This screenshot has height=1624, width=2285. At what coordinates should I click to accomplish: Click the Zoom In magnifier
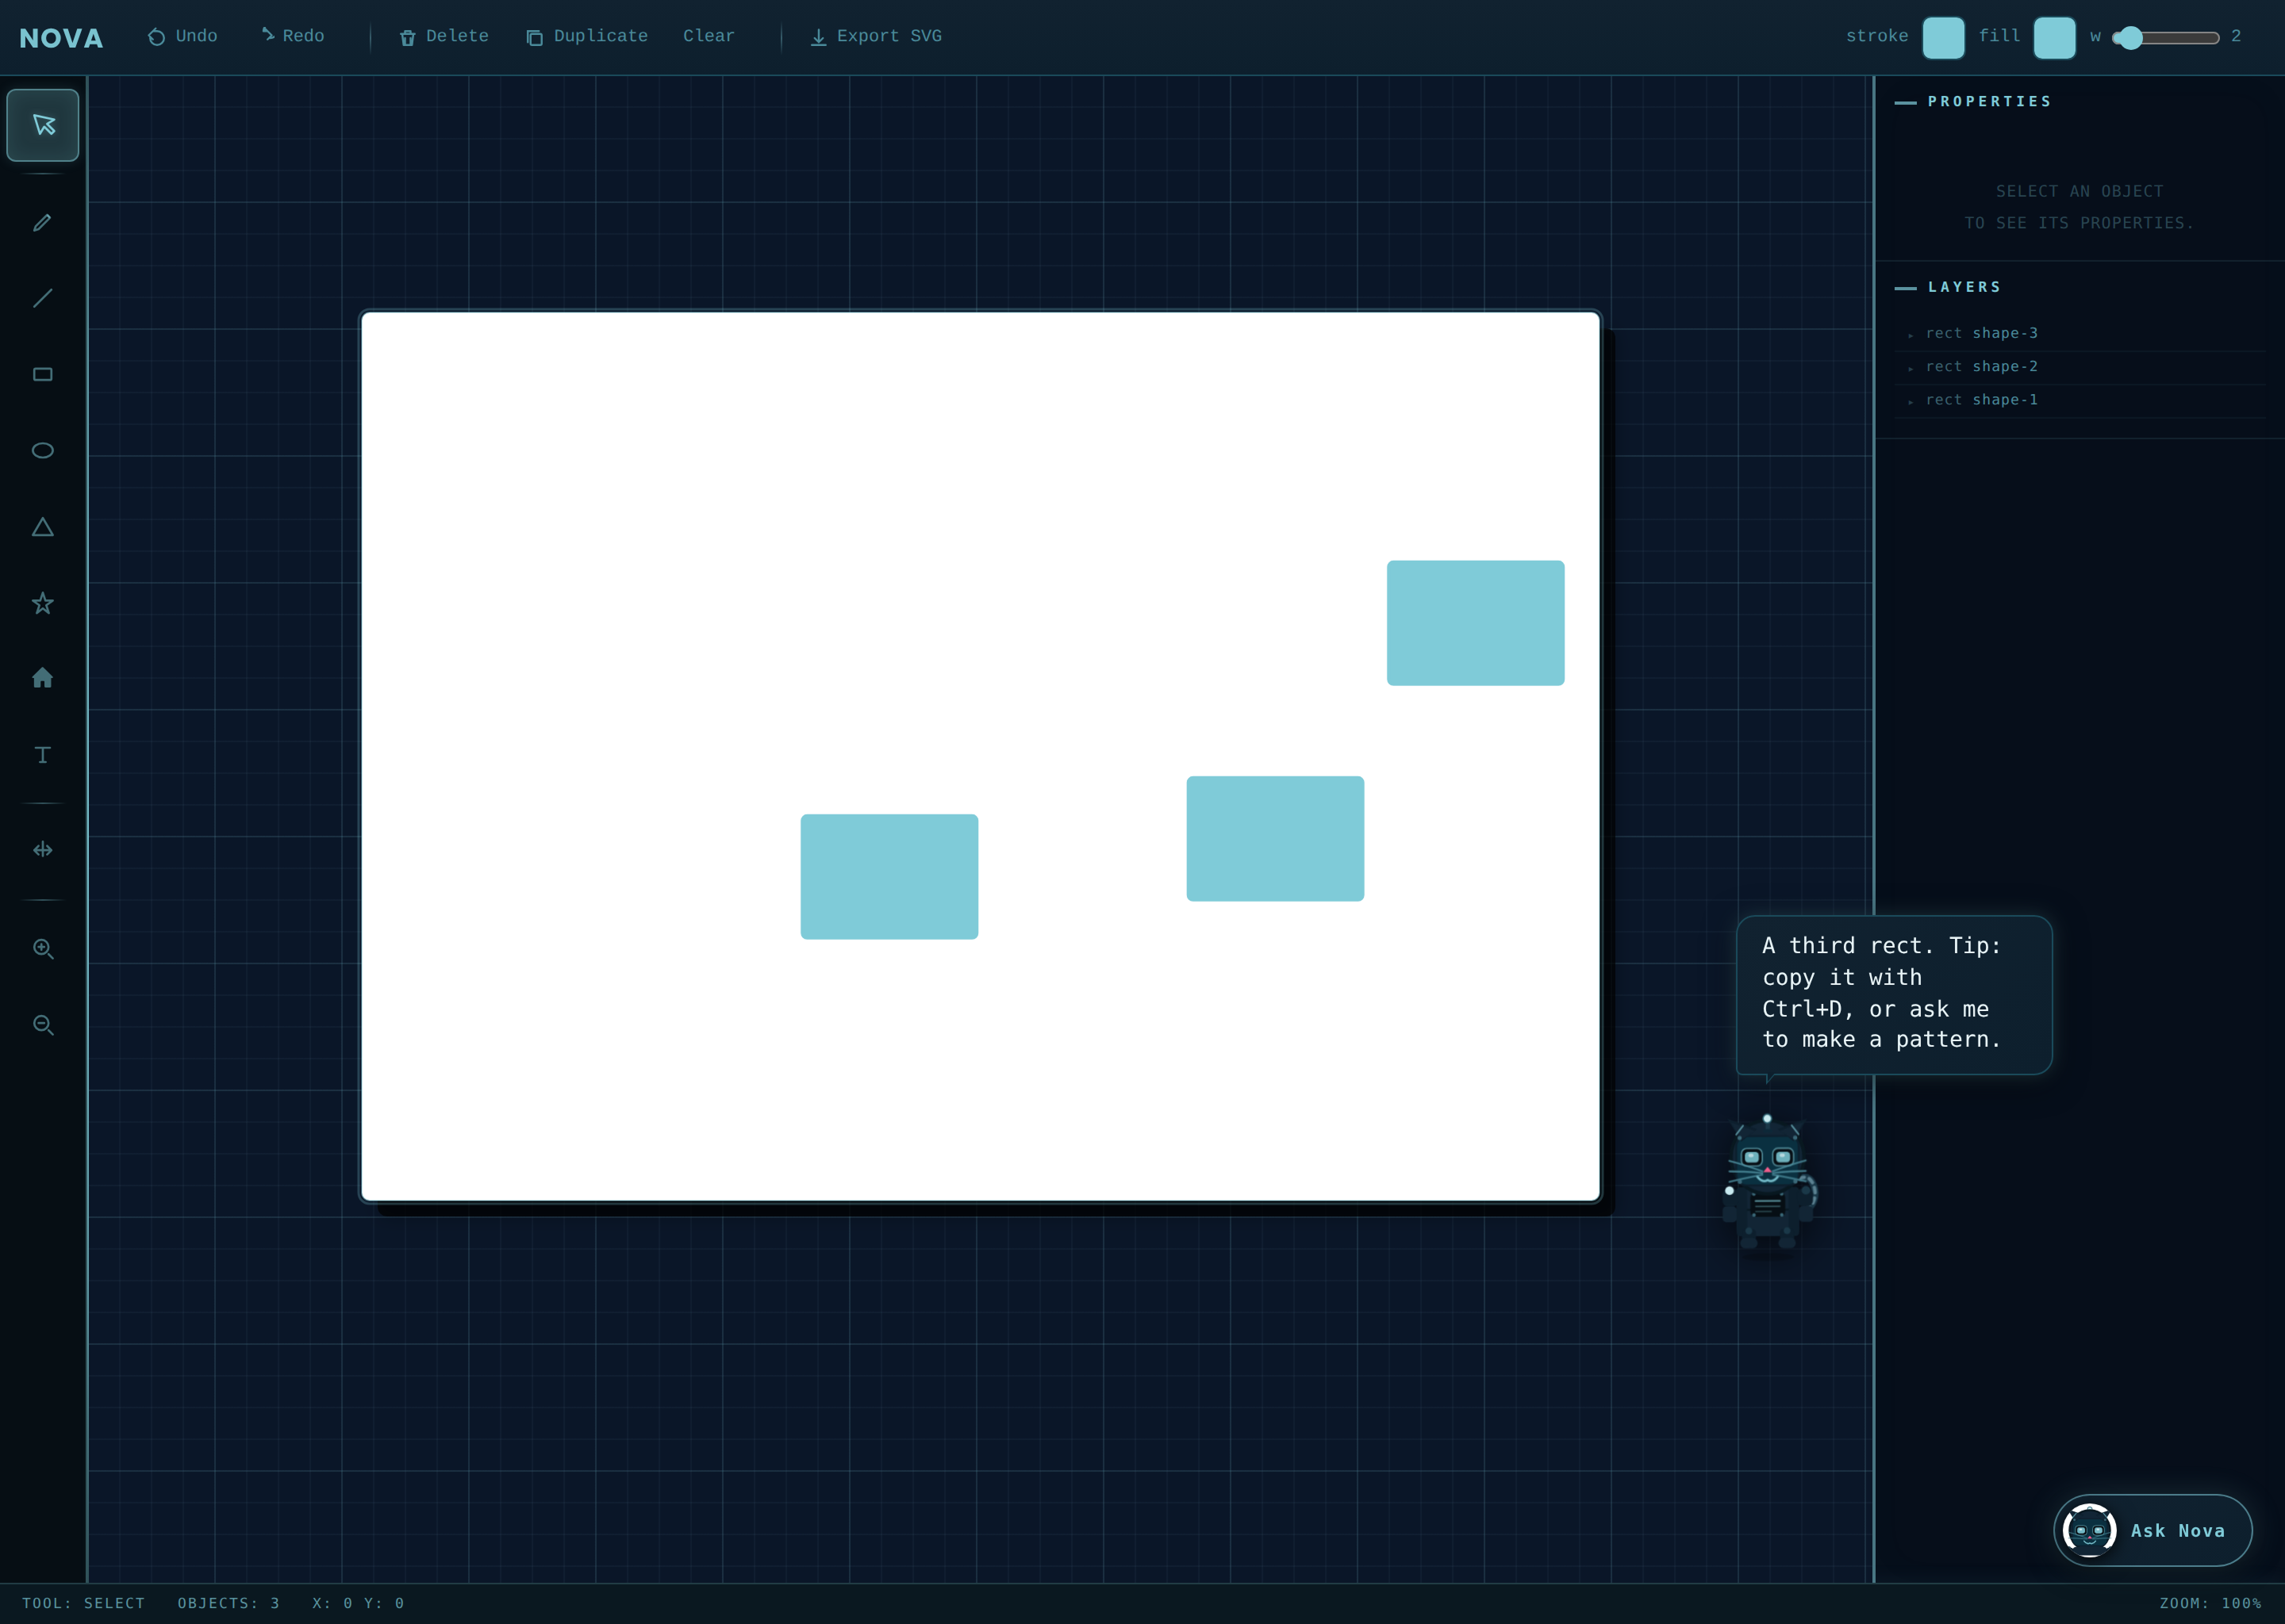pyautogui.click(x=43, y=948)
